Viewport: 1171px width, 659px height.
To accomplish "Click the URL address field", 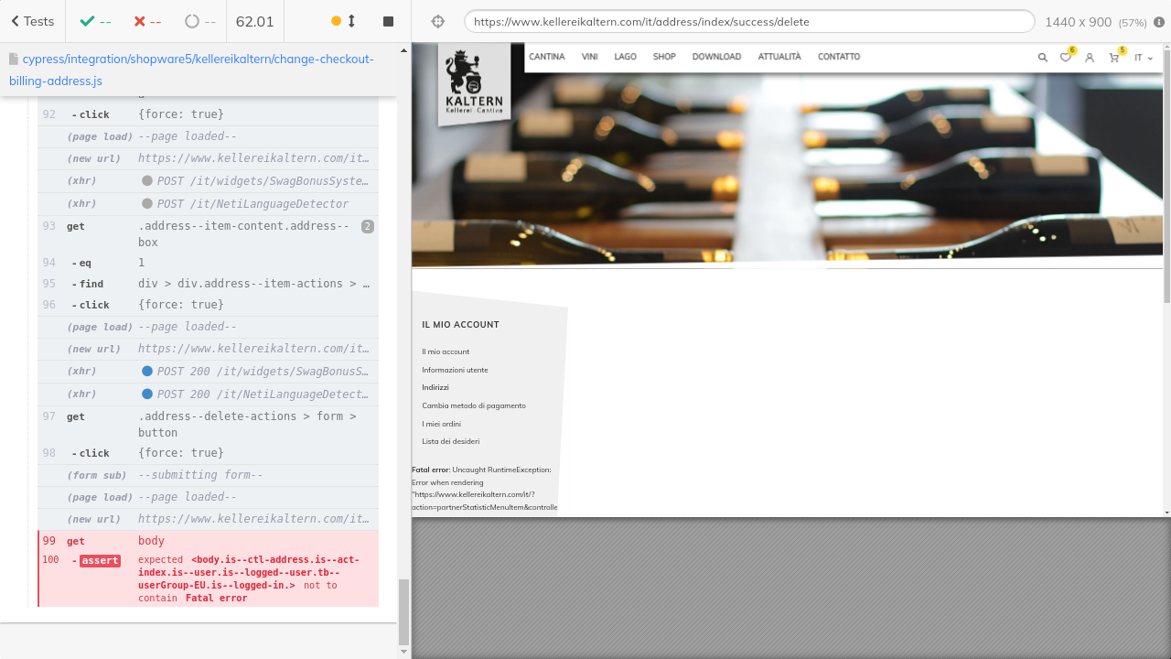I will coord(748,21).
